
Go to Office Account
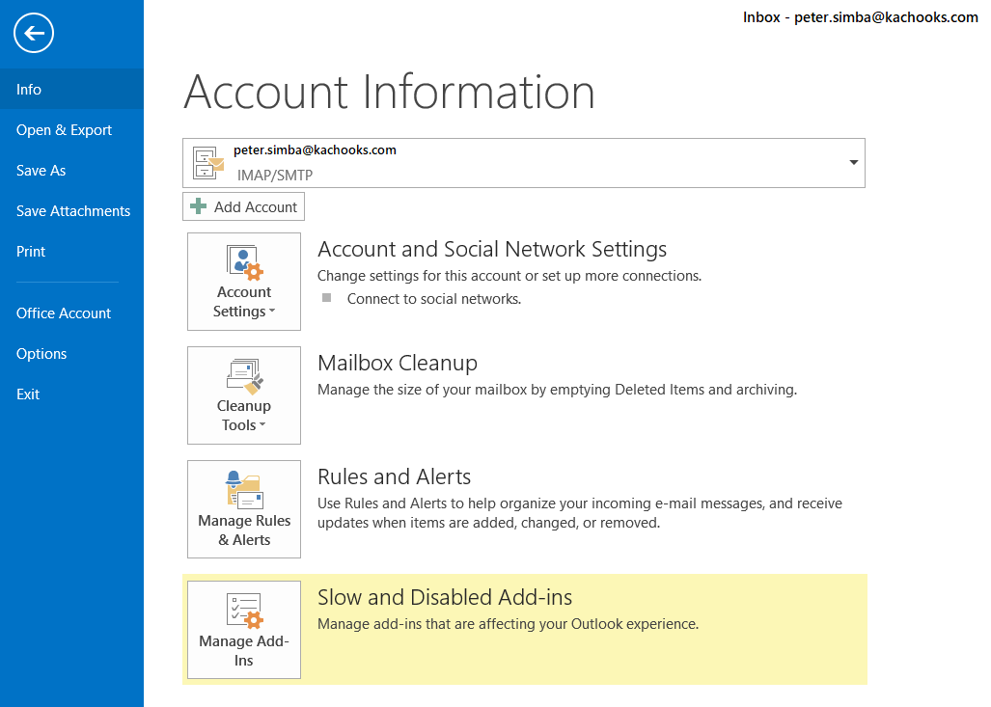(71, 313)
